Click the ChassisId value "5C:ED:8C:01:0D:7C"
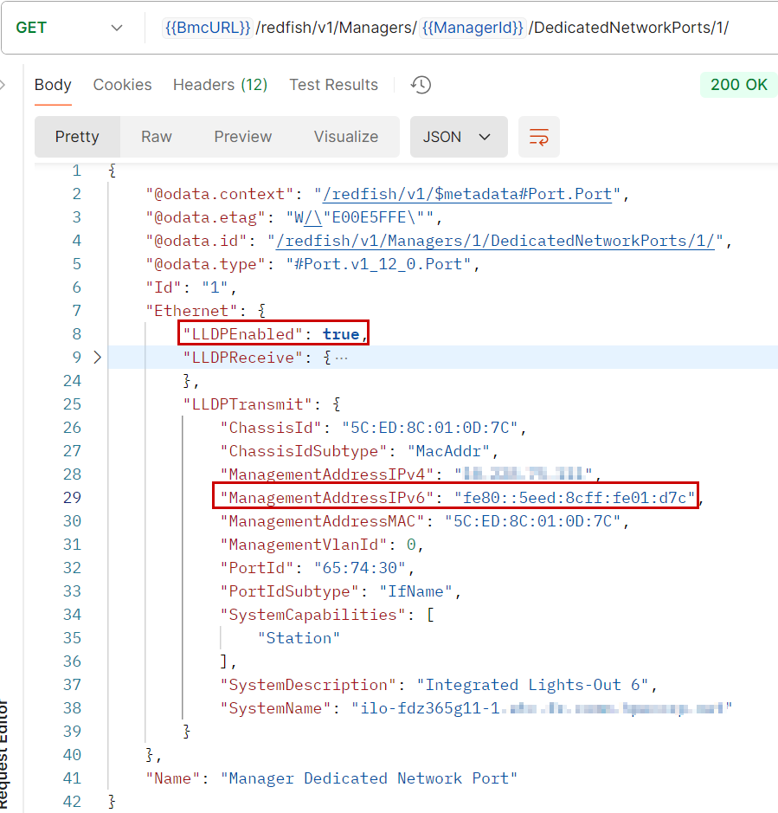Viewport: 778px width, 813px height. (430, 428)
